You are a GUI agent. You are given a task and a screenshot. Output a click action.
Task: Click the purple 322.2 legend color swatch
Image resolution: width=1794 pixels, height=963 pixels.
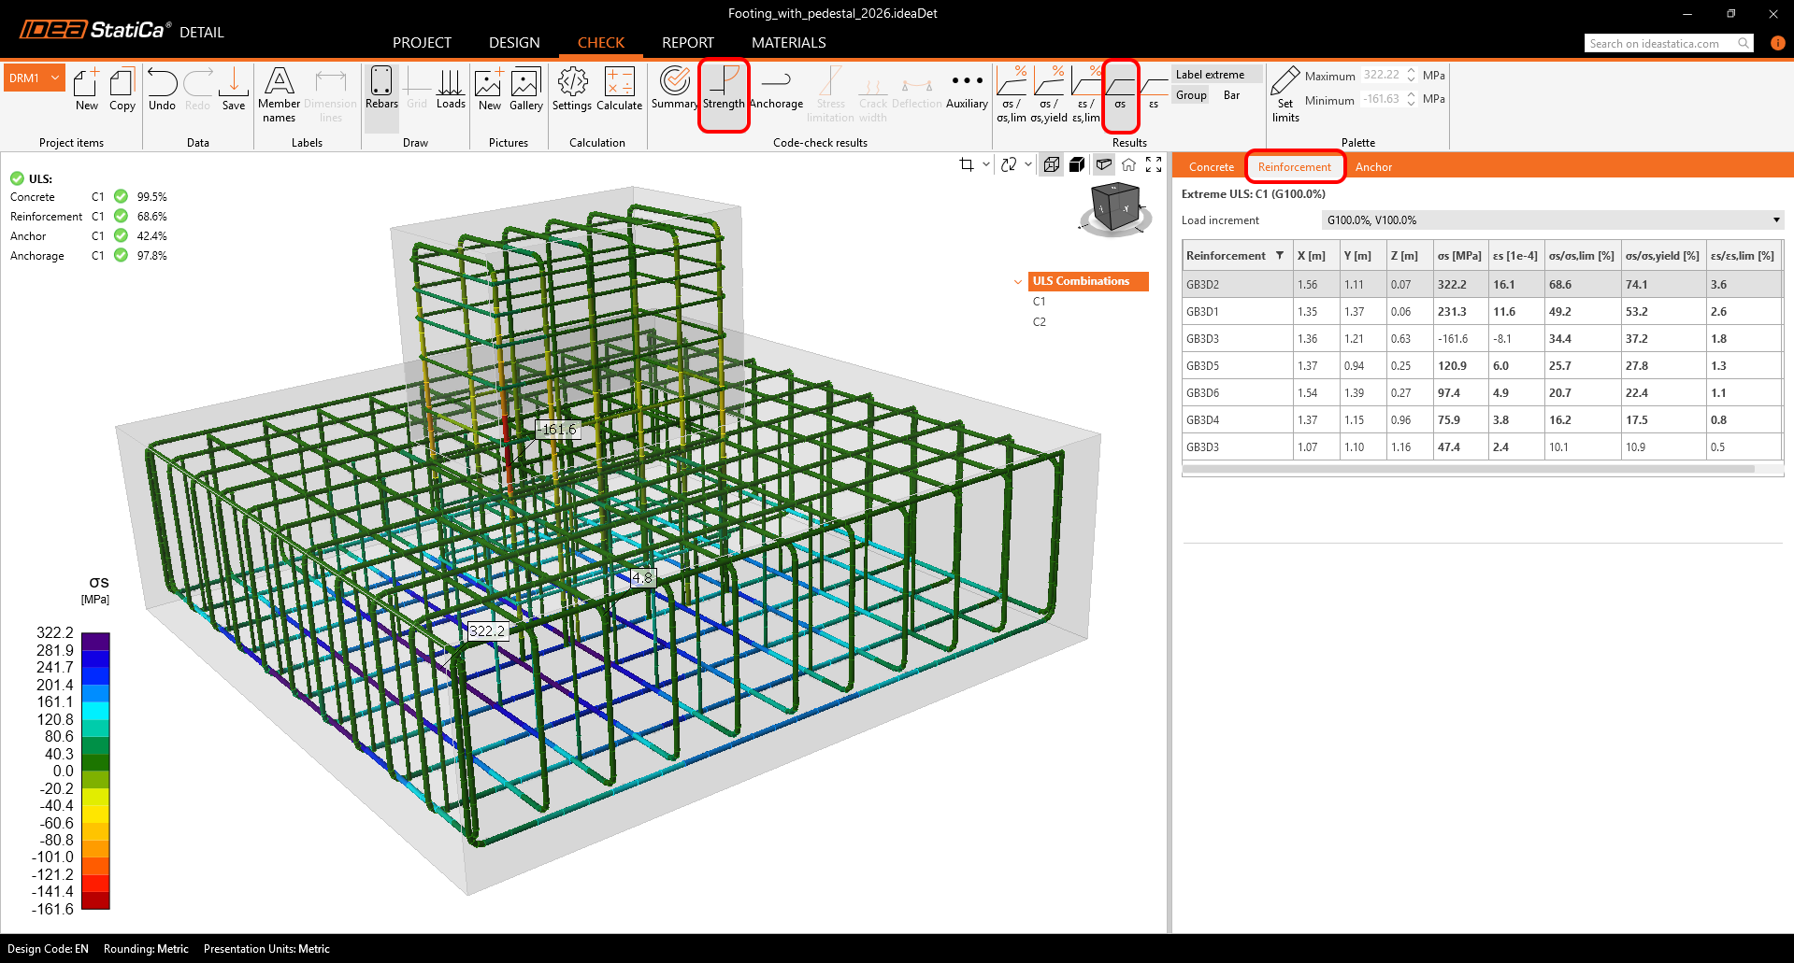pyautogui.click(x=95, y=641)
